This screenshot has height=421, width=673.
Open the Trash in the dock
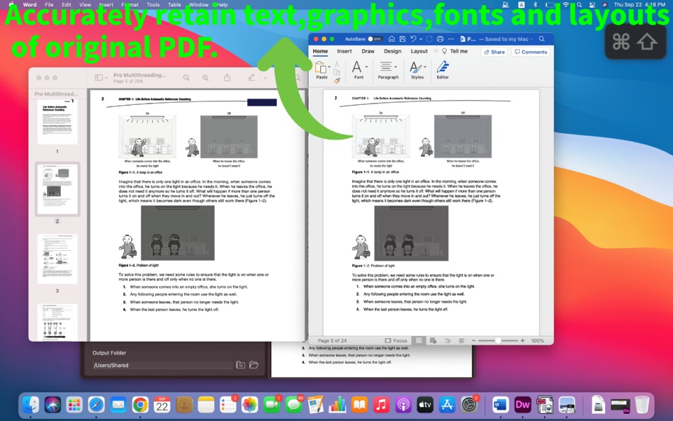click(642, 405)
